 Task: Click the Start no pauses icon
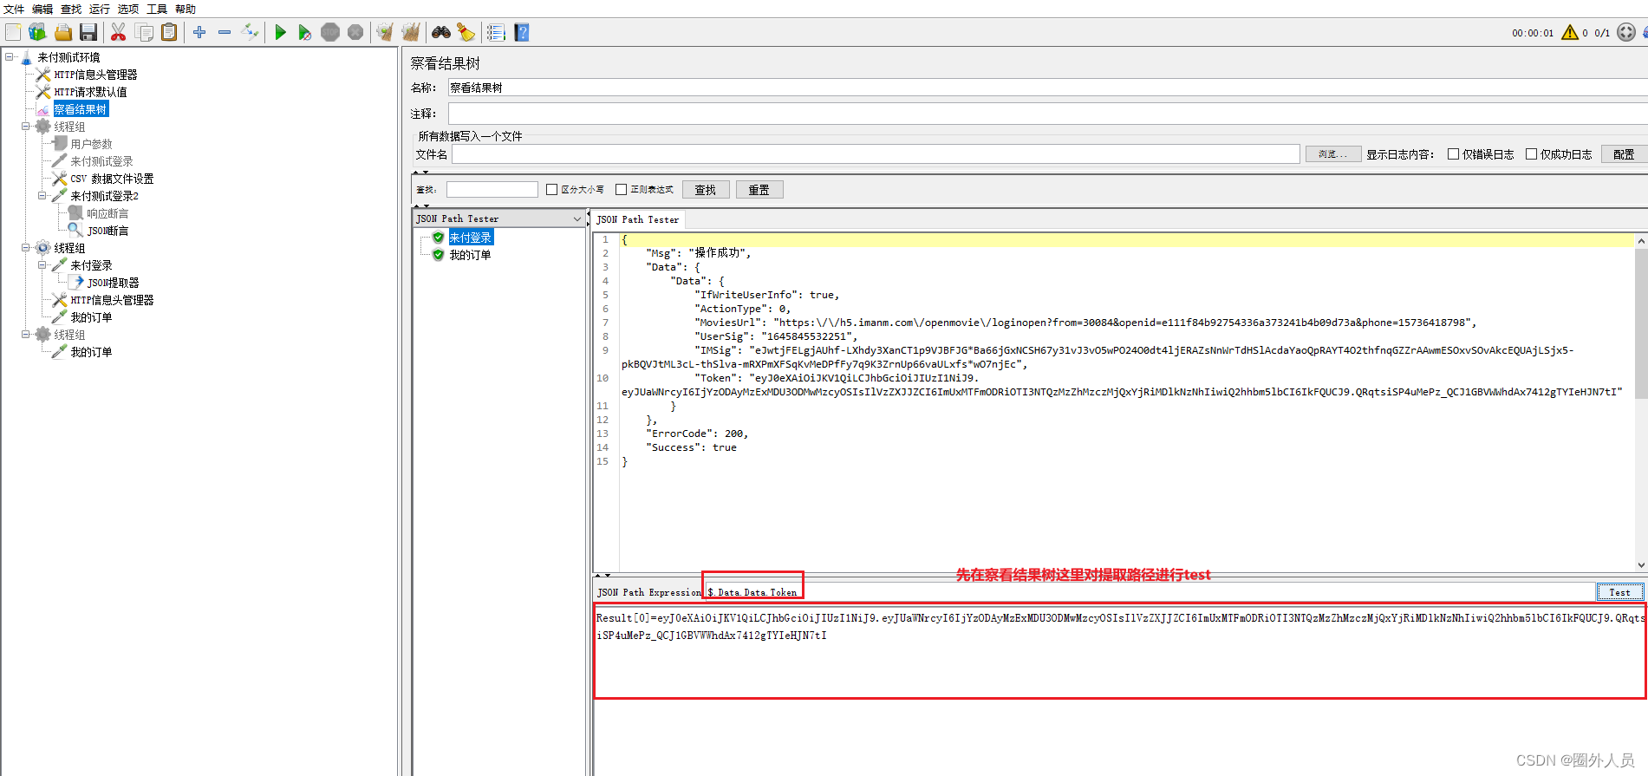click(305, 32)
